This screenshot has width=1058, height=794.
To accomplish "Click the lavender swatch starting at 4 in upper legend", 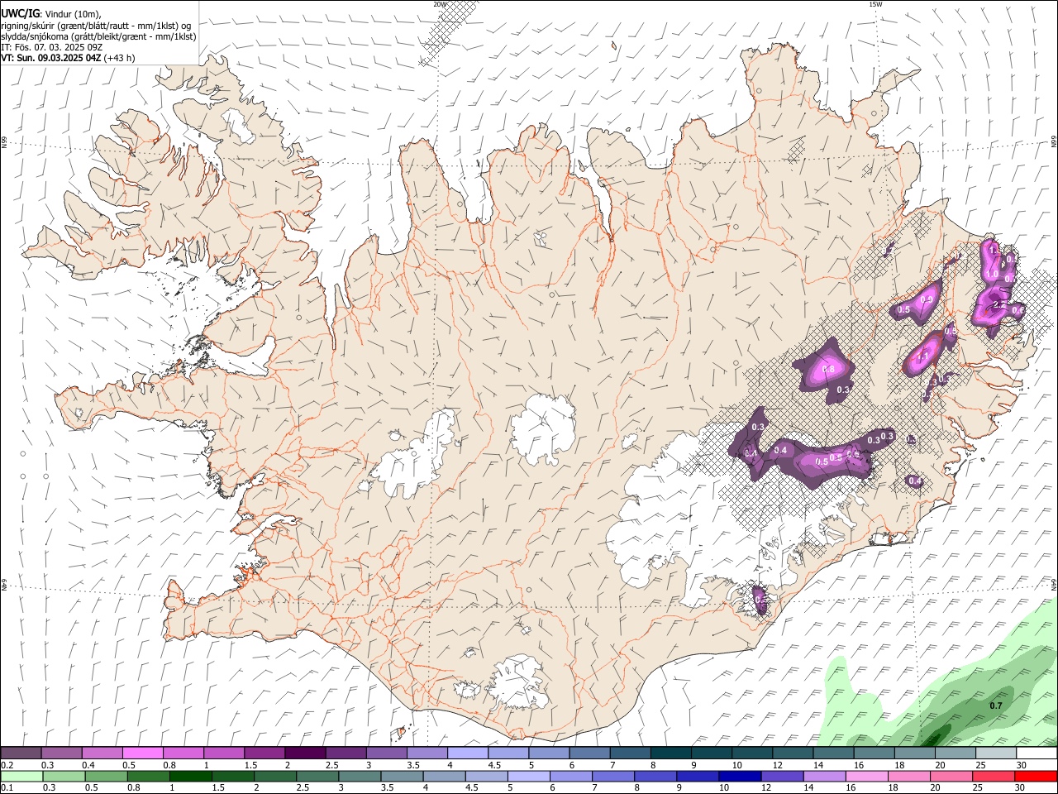I will tap(467, 753).
